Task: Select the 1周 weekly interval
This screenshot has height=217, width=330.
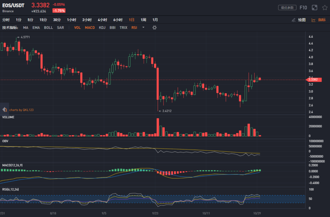Action: tap(143, 20)
